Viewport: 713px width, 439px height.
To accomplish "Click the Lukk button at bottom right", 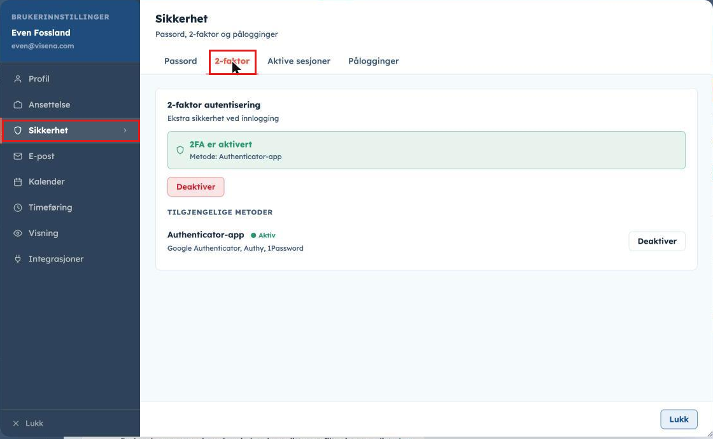I will 679,419.
